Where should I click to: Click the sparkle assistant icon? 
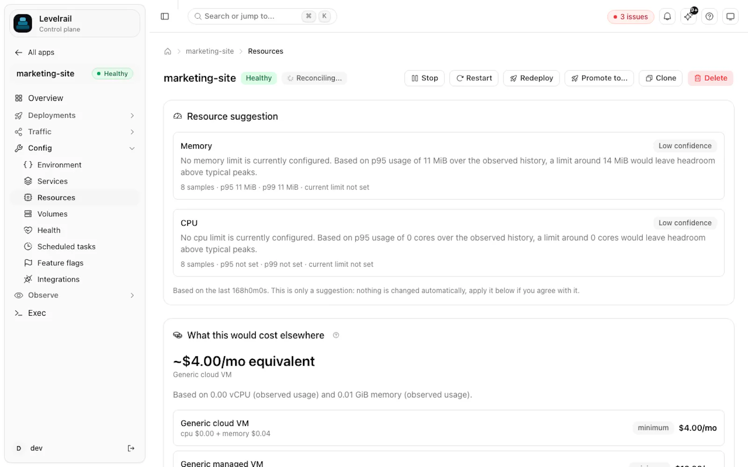689,16
